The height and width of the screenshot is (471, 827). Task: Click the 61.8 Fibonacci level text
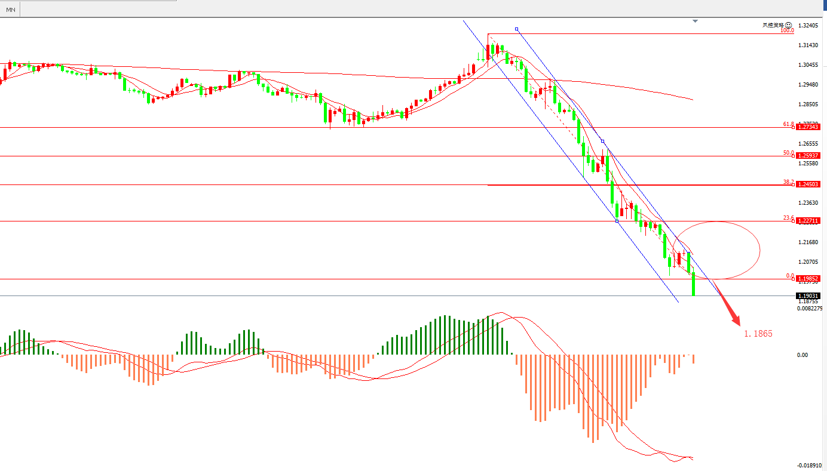788,124
